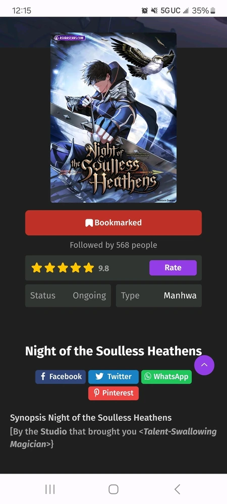
Task: Tap the Manhwa type value
Action: (x=180, y=295)
